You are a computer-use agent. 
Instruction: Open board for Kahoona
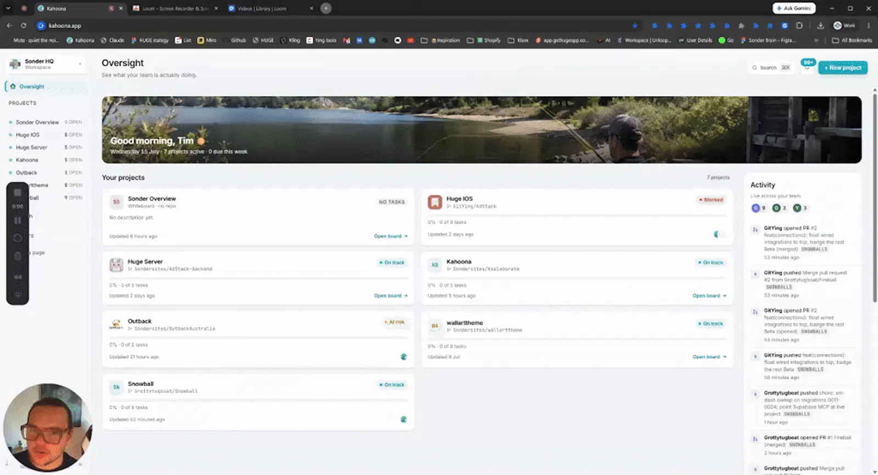click(x=709, y=296)
